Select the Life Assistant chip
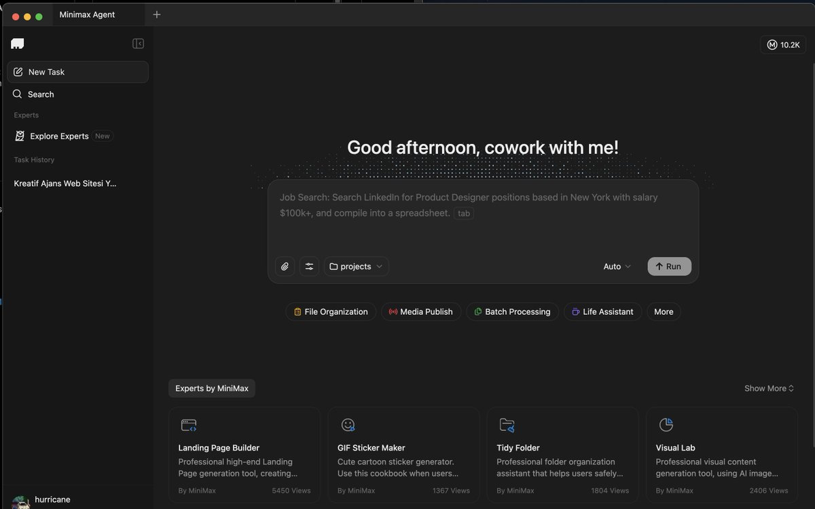The height and width of the screenshot is (509, 815). [602, 312]
